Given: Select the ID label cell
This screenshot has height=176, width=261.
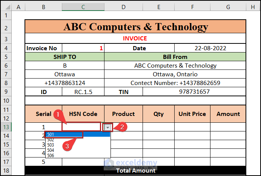Looking at the screenshot, I should coord(43,92).
